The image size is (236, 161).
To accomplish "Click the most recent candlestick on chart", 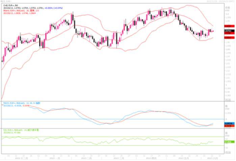I will click(213, 31).
